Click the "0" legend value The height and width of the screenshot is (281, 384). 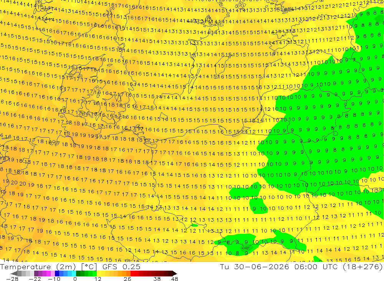75,279
